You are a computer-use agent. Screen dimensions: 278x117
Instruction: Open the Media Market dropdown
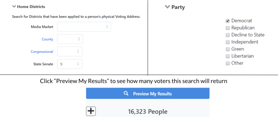[84, 27]
